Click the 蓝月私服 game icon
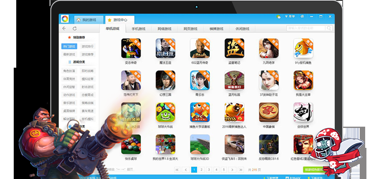 pyautogui.click(x=234, y=80)
